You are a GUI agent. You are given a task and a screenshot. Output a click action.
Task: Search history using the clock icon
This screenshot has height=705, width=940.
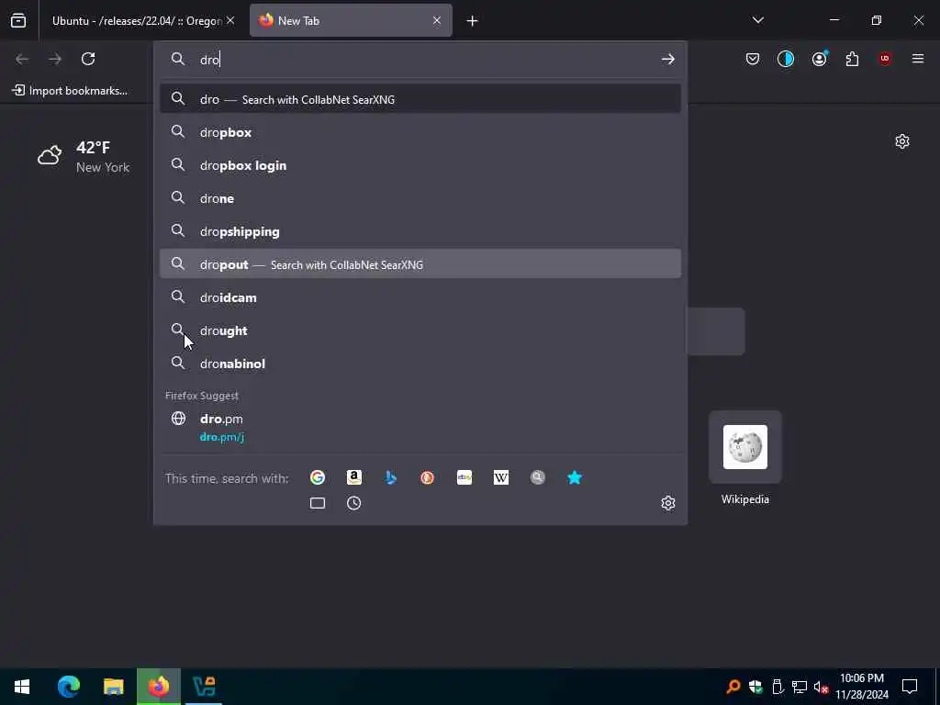[x=353, y=503]
